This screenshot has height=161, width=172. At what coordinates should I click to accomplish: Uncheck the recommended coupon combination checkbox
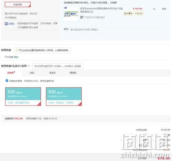click(x=7, y=80)
